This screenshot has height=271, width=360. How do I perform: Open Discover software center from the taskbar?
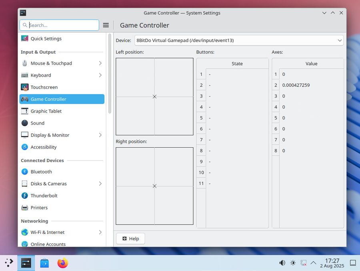44,263
